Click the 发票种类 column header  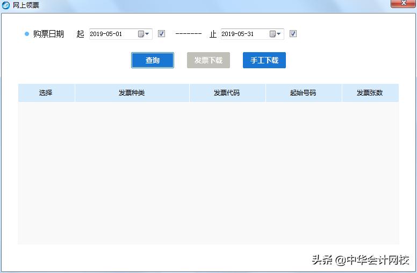point(132,93)
